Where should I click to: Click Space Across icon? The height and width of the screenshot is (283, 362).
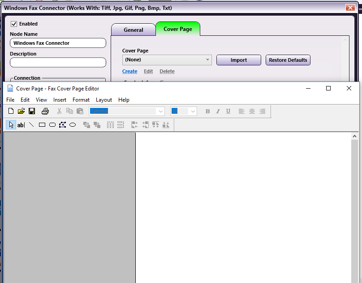(110, 125)
